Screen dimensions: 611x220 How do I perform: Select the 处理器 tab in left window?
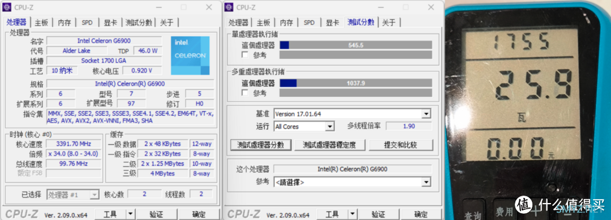[x=16, y=22]
